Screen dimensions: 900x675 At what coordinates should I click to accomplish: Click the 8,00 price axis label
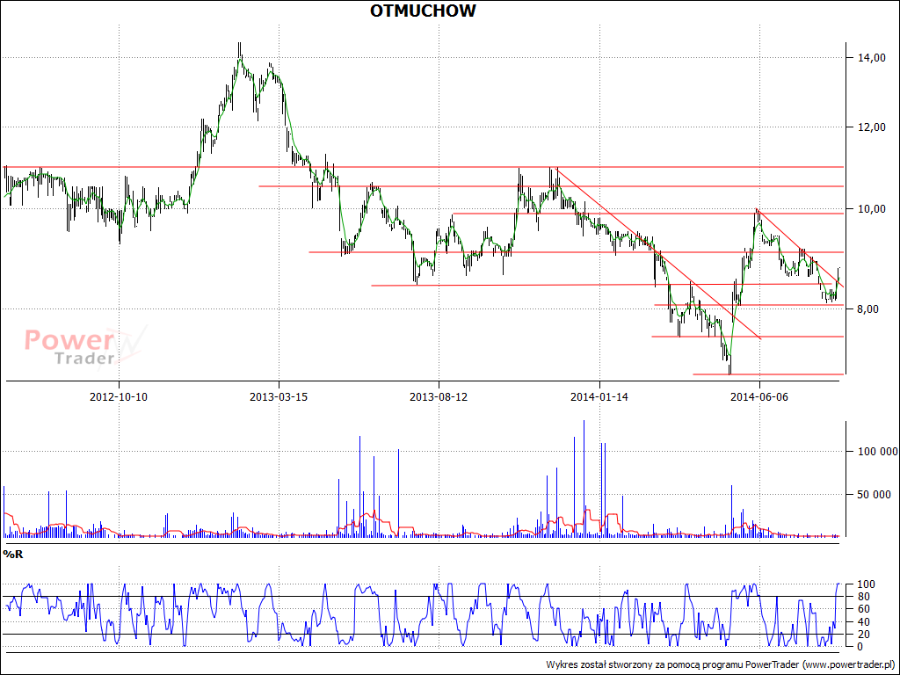click(867, 308)
